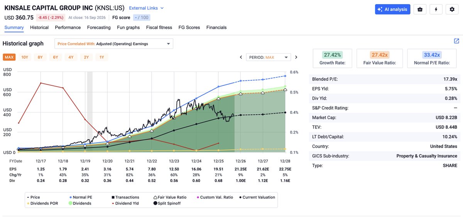The height and width of the screenshot is (217, 463).
Task: Toggle Dividend Yld legend item
Action: coord(125,203)
